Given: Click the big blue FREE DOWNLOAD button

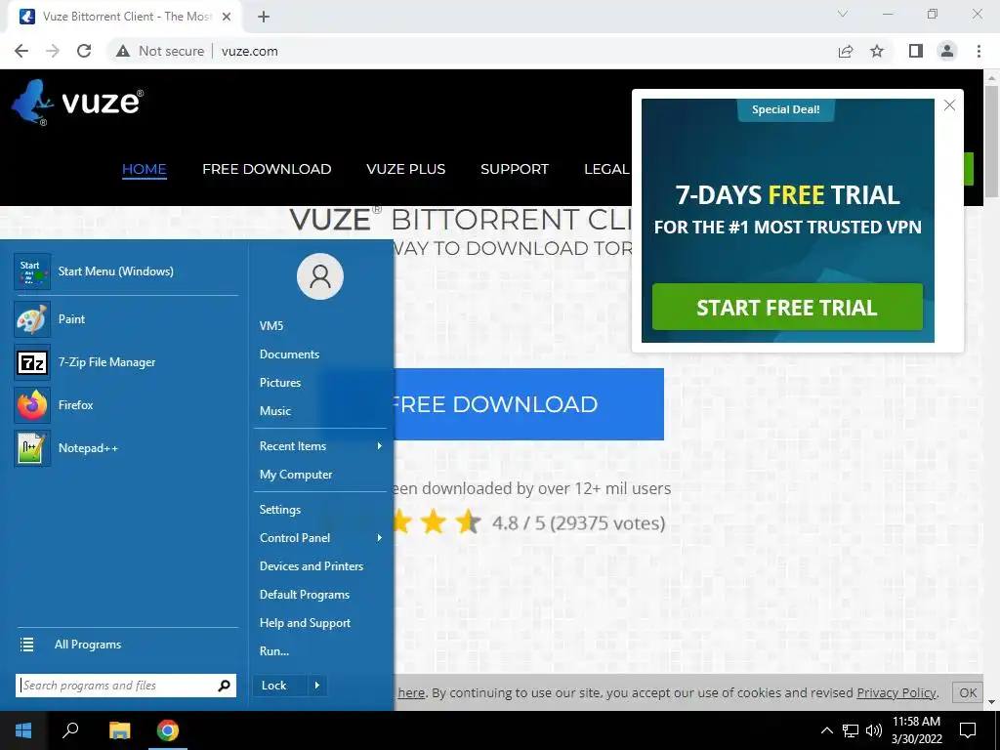Looking at the screenshot, I should pos(528,404).
